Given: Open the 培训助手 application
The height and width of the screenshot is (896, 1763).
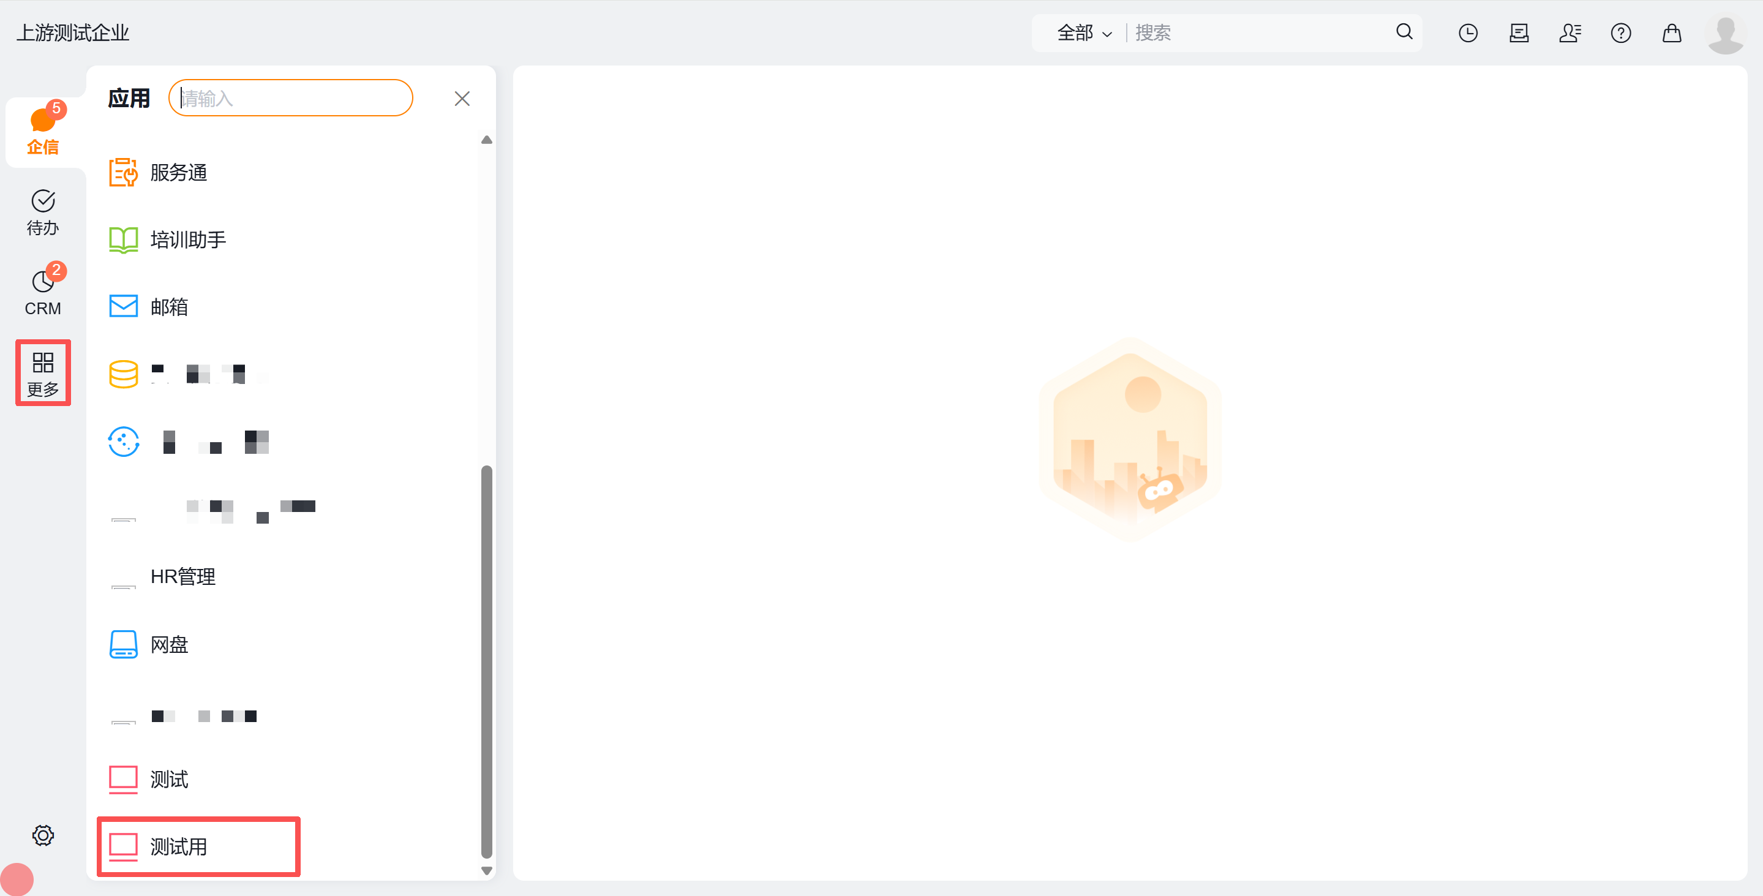Looking at the screenshot, I should pos(187,239).
